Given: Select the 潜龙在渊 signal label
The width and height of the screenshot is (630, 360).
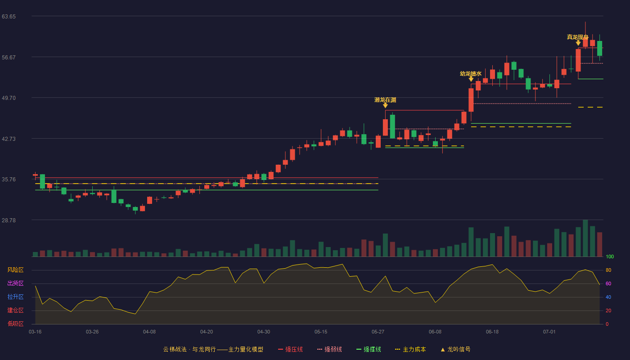Looking at the screenshot, I should tap(385, 99).
